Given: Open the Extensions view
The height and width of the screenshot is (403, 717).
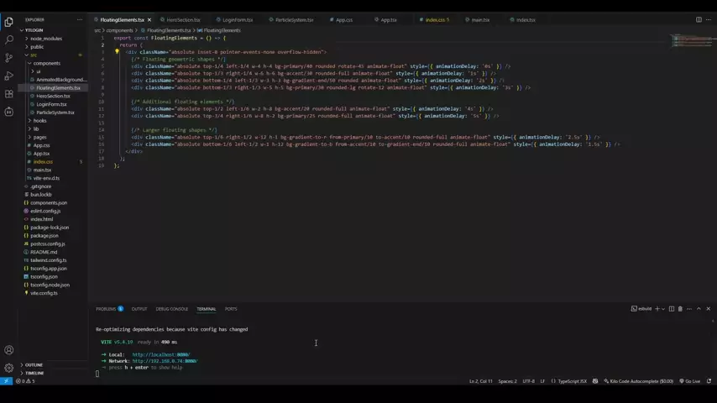Looking at the screenshot, I should tap(9, 94).
